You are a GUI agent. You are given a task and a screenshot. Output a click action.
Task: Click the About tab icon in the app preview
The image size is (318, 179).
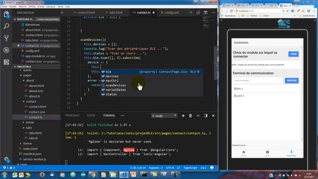(267, 153)
